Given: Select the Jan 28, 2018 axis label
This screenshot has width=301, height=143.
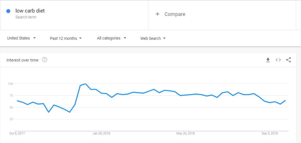Looking at the screenshot, I should (101, 133).
